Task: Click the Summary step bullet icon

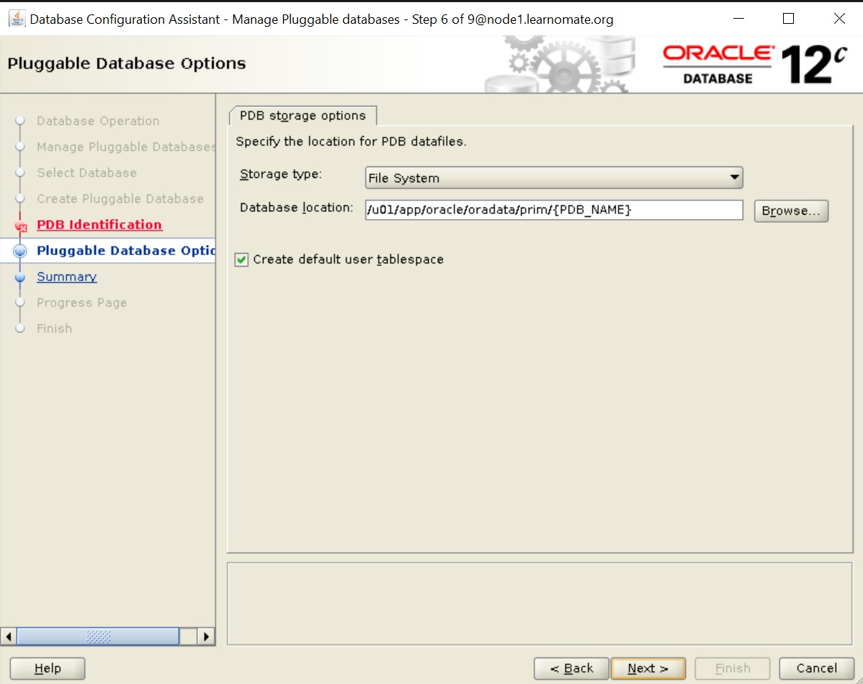Action: pyautogui.click(x=21, y=277)
